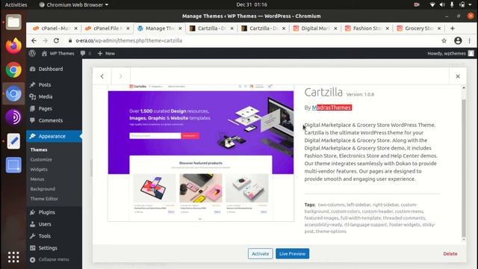Open Menus under Appearance
The width and height of the screenshot is (478, 269).
pyautogui.click(x=37, y=179)
